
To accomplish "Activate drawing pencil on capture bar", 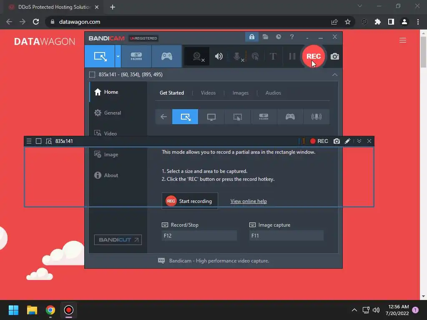I will [x=347, y=141].
